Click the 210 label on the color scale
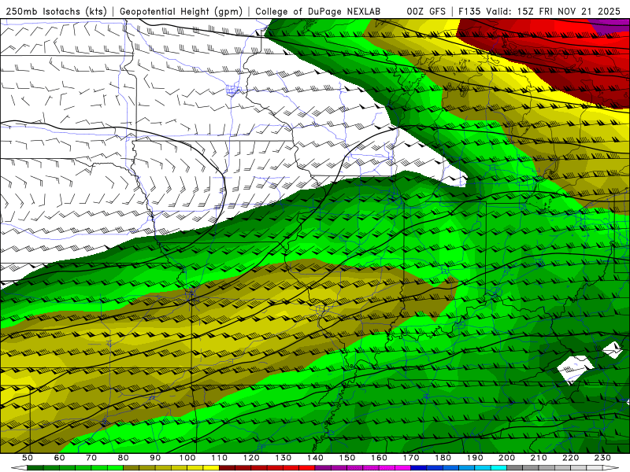 (x=539, y=458)
